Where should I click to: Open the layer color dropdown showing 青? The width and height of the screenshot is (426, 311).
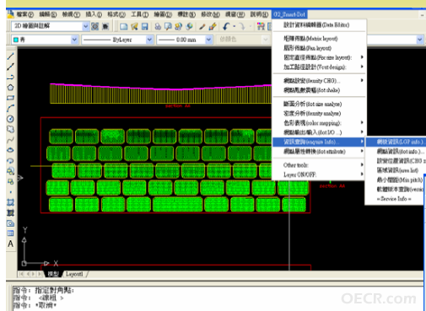click(x=74, y=40)
